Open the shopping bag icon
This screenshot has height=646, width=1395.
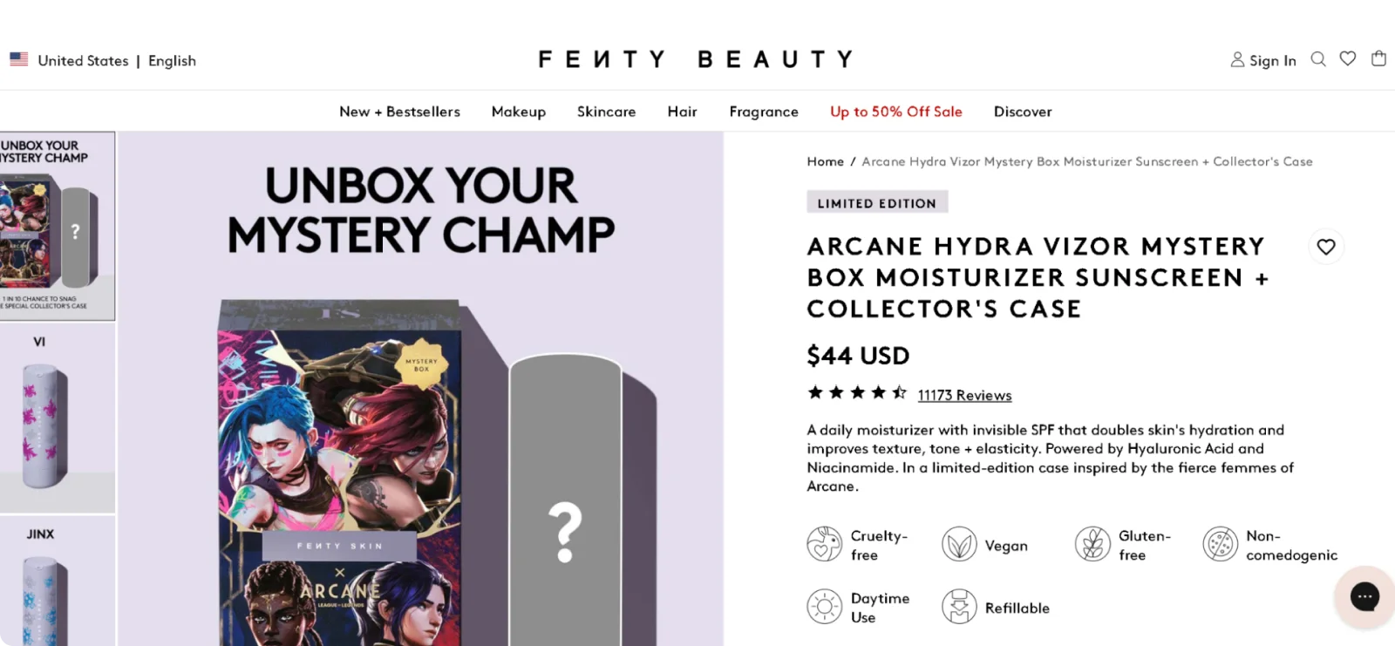pyautogui.click(x=1378, y=58)
